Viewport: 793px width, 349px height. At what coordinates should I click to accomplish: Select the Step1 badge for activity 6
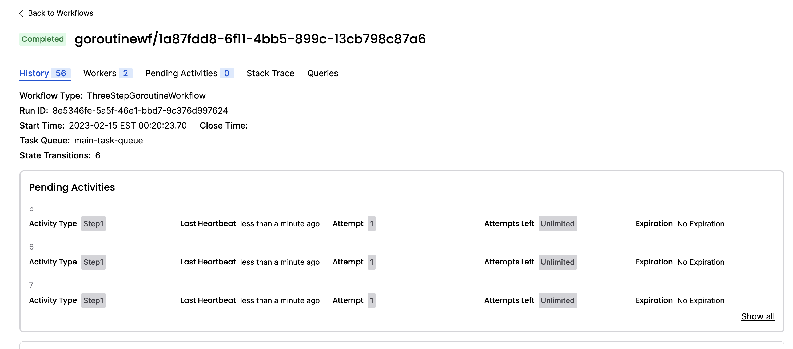(93, 262)
